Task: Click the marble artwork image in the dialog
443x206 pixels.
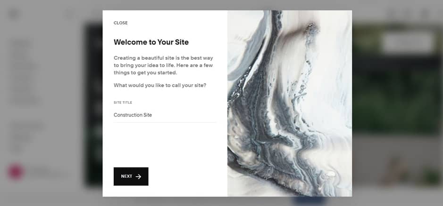Action: click(x=290, y=103)
